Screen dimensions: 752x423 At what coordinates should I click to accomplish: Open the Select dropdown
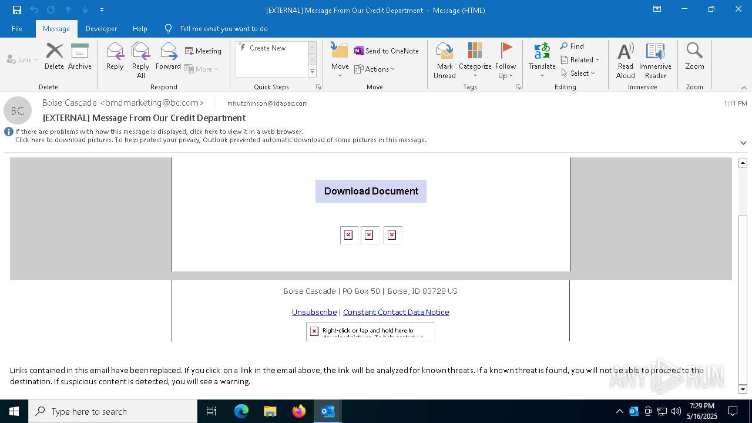[578, 73]
